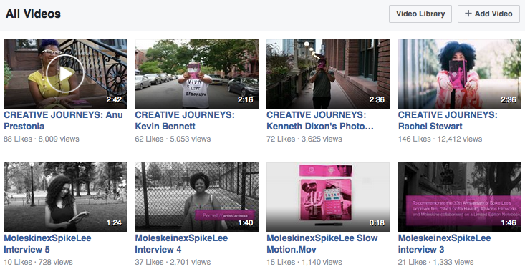Click the 62 Likes · 5,053 views text
This screenshot has width=525, height=279.
coord(173,139)
